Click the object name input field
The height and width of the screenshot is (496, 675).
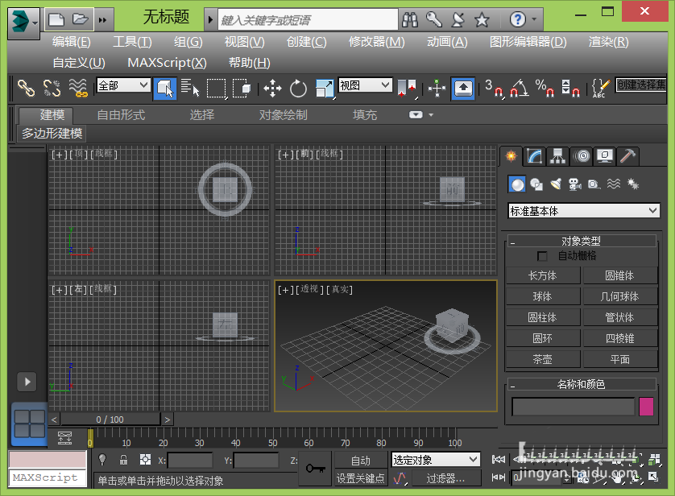tap(574, 407)
